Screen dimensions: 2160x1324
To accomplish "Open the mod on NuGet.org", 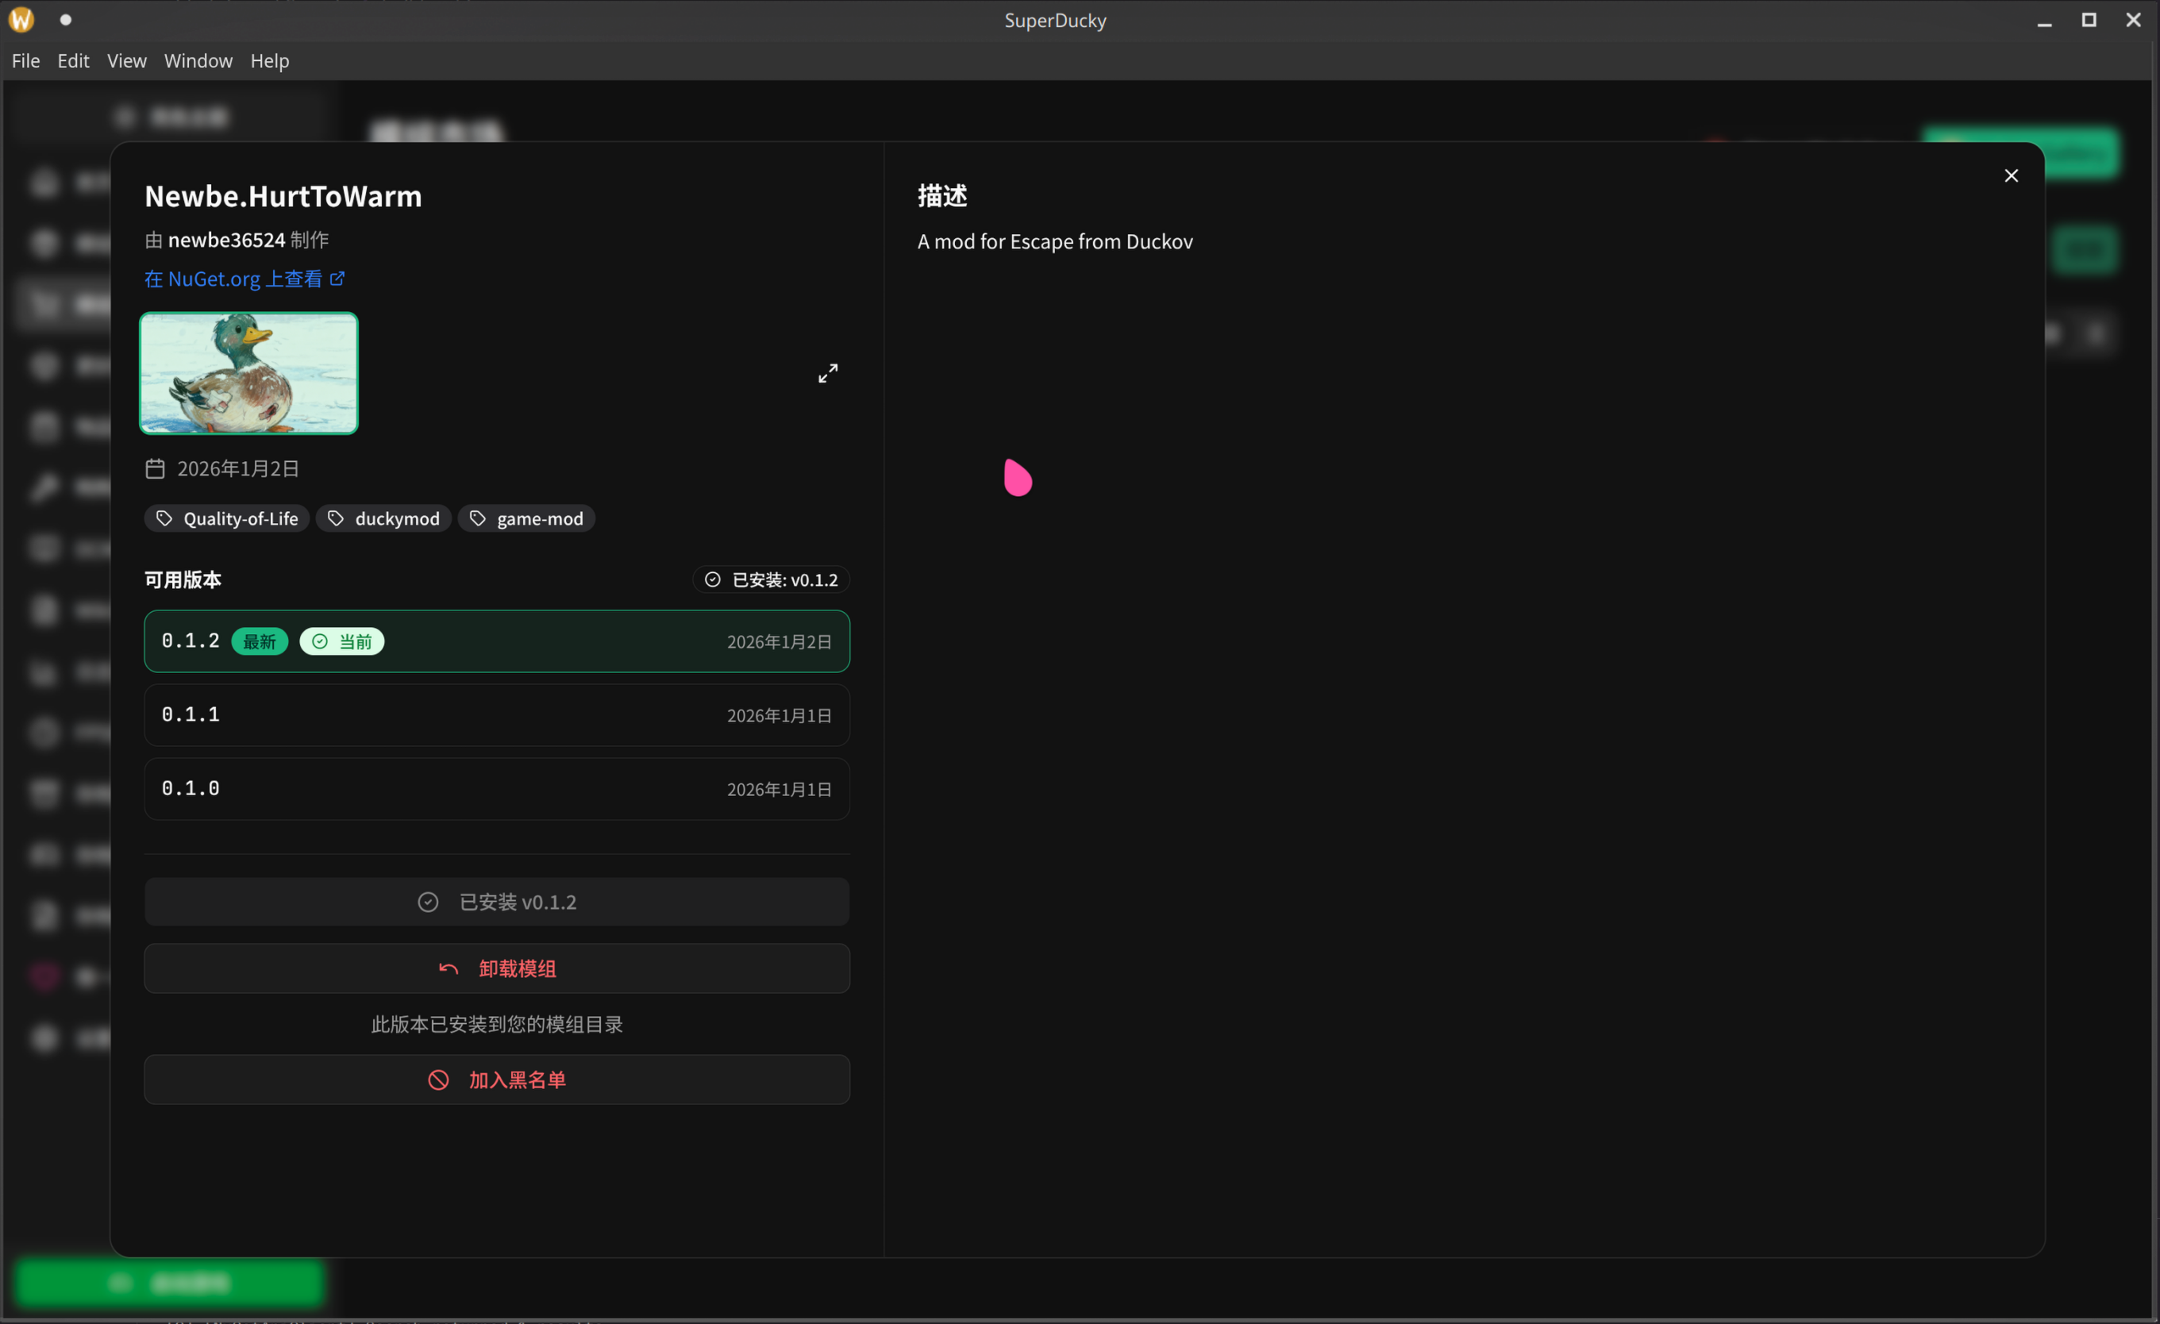I will pos(244,279).
